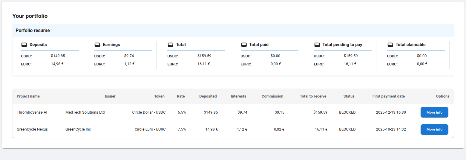Select the GreenCycle Nexus project name
Screen dimensions: 466x160
[32, 129]
